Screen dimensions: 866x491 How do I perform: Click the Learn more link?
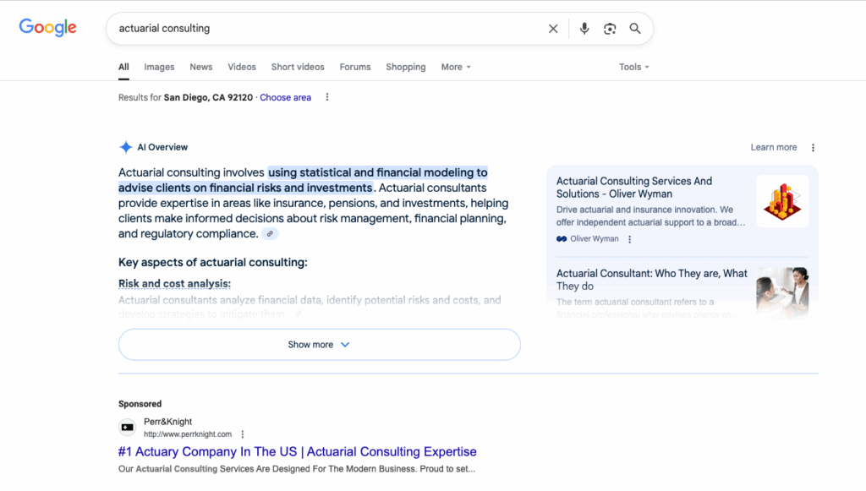tap(774, 147)
